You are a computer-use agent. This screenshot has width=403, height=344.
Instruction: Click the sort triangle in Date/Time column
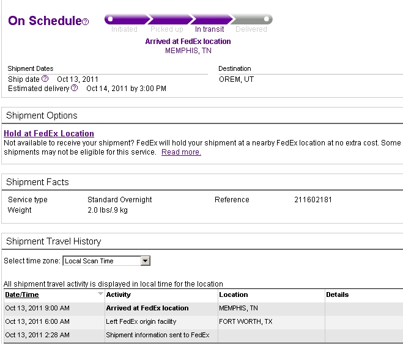pyautogui.click(x=100, y=294)
